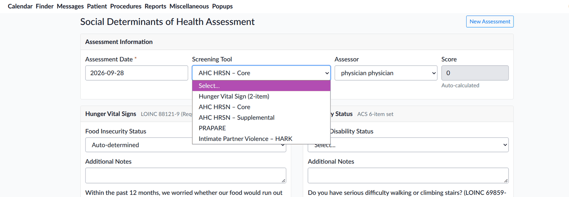
Task: Click Disability Status Additional Notes box
Action: [408, 175]
